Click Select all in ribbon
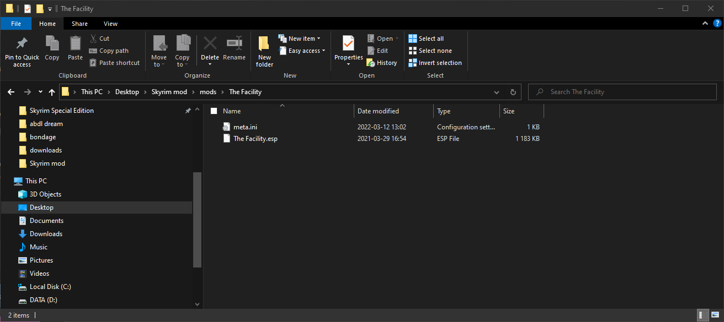 click(426, 39)
